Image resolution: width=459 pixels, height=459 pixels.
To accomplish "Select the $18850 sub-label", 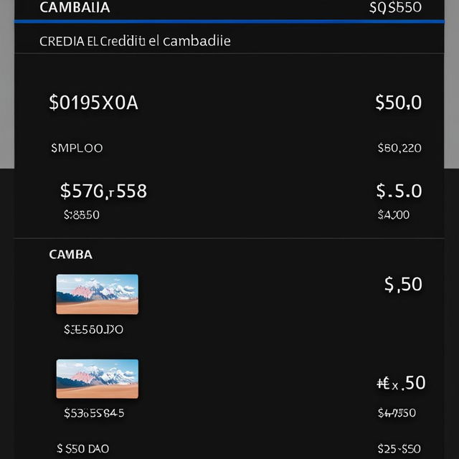I will [82, 215].
